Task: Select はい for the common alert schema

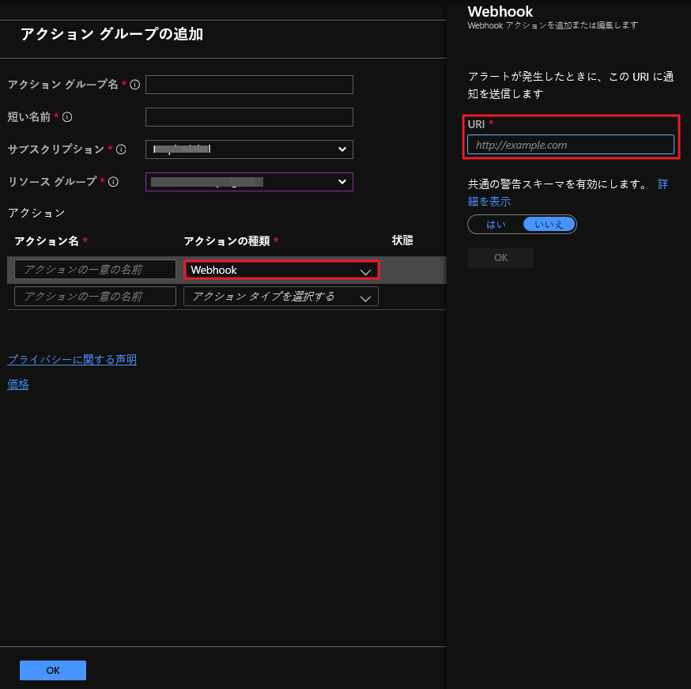Action: 496,225
